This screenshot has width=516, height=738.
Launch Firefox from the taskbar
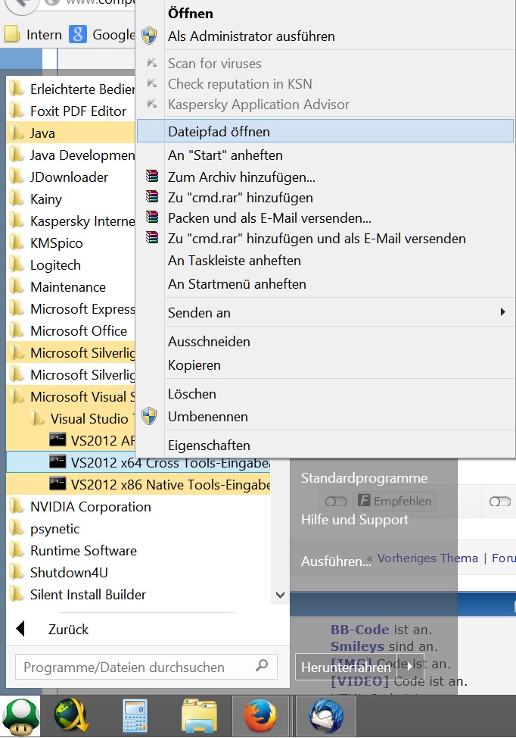(x=260, y=716)
